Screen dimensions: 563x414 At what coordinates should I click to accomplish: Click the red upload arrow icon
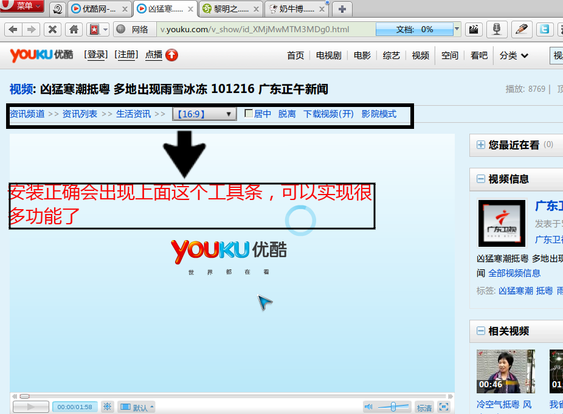171,55
